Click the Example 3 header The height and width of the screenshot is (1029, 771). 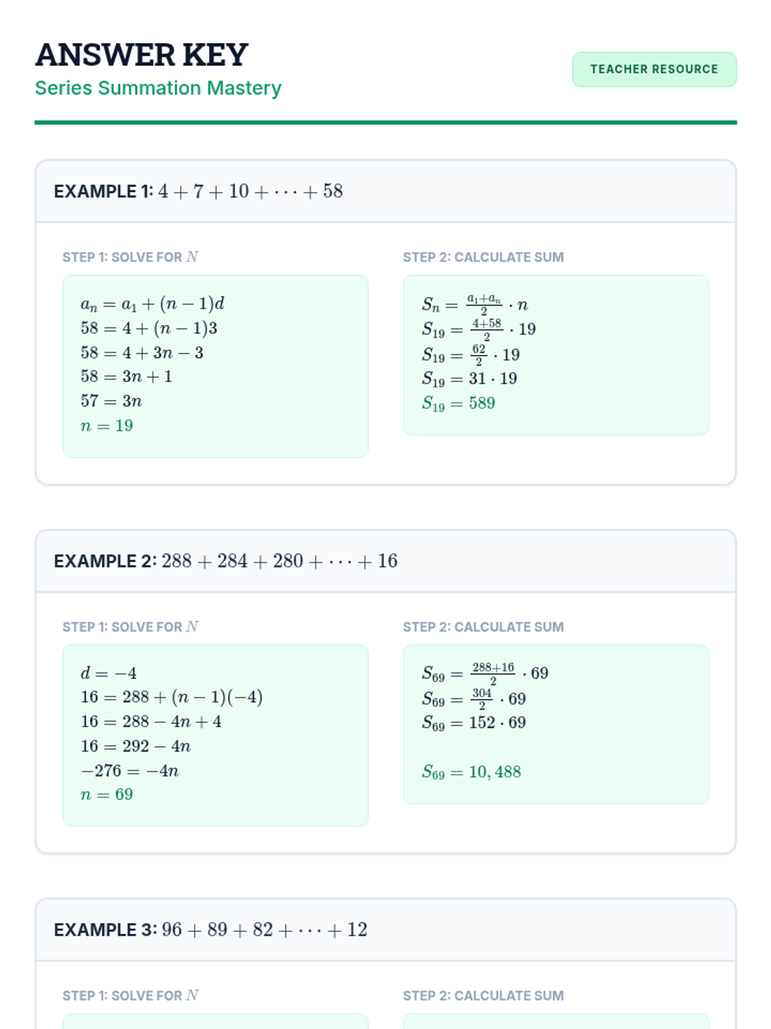point(210,930)
